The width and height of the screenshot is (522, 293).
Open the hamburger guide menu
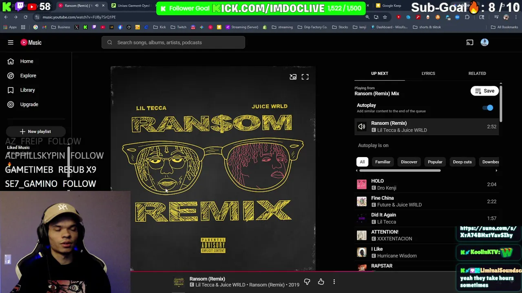click(11, 42)
